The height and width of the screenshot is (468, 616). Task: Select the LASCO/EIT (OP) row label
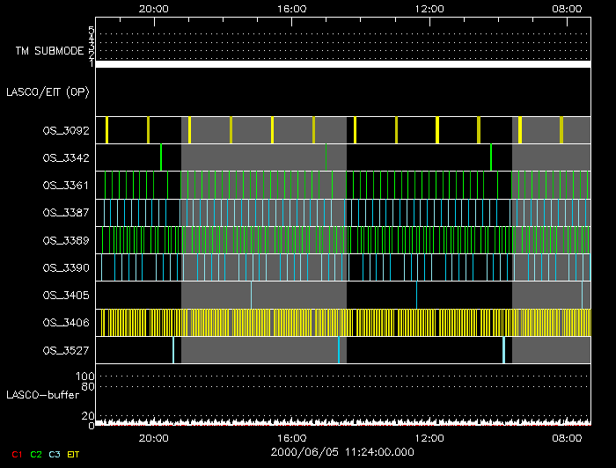tap(48, 91)
